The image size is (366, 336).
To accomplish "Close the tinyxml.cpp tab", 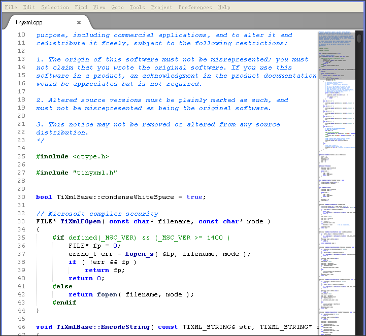I will click(79, 23).
